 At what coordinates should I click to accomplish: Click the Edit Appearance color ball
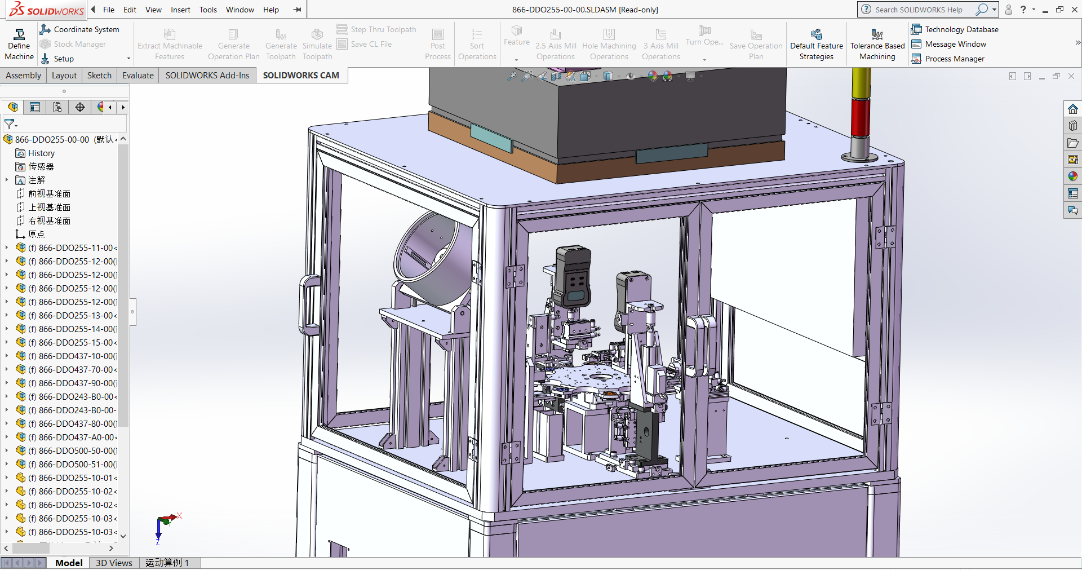(653, 77)
